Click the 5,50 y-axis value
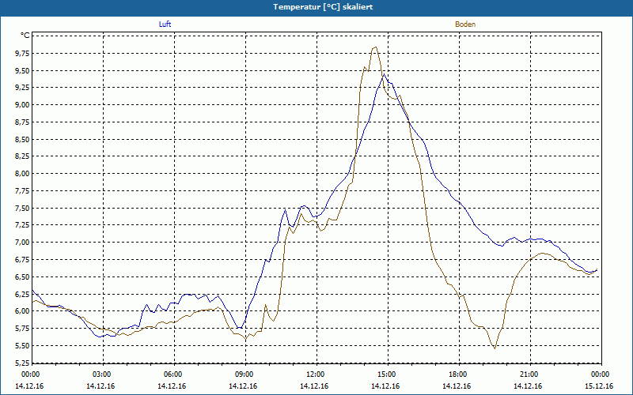Viewport: 633px width, 395px height. pyautogui.click(x=22, y=346)
